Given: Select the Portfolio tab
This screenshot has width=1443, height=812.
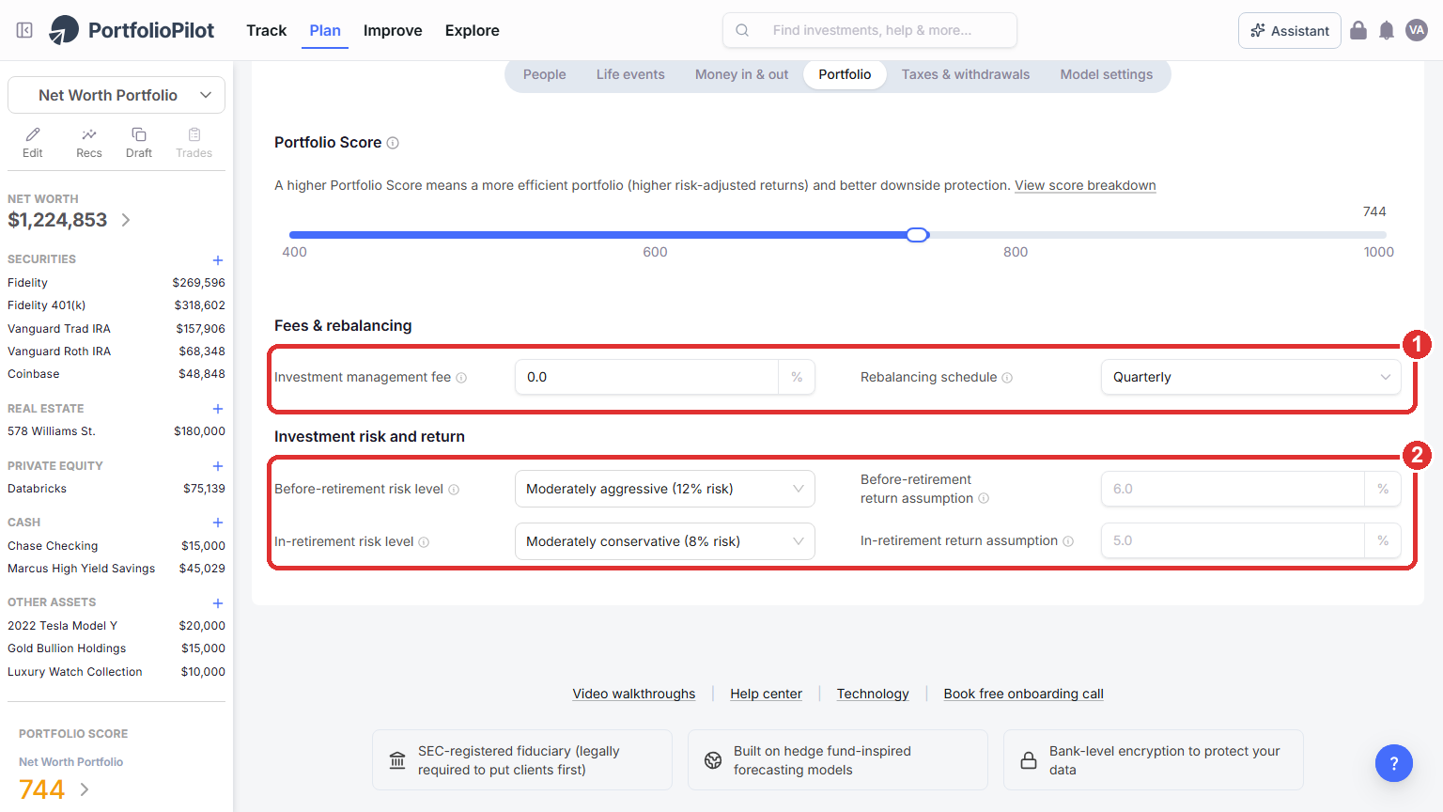Looking at the screenshot, I should pos(845,74).
